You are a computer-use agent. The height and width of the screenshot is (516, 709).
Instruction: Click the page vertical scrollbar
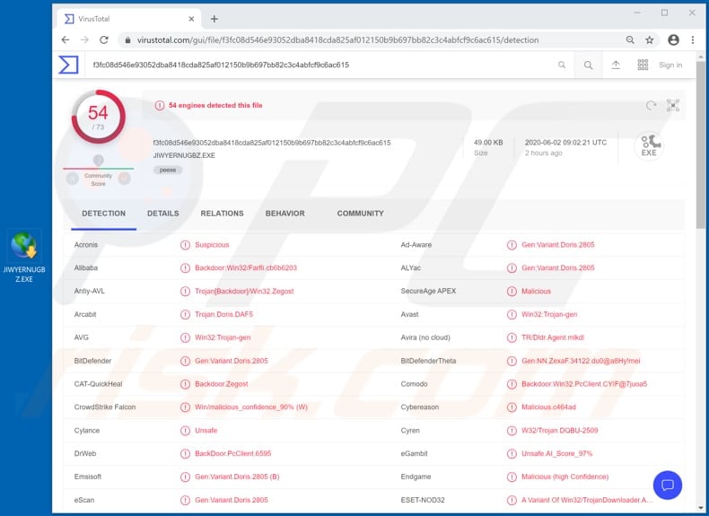pos(701,144)
